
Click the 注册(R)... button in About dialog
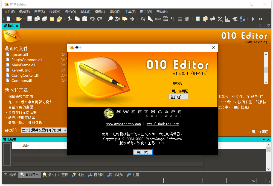coord(178,97)
